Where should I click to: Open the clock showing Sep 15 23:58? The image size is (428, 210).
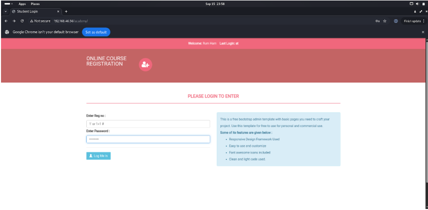point(215,4)
